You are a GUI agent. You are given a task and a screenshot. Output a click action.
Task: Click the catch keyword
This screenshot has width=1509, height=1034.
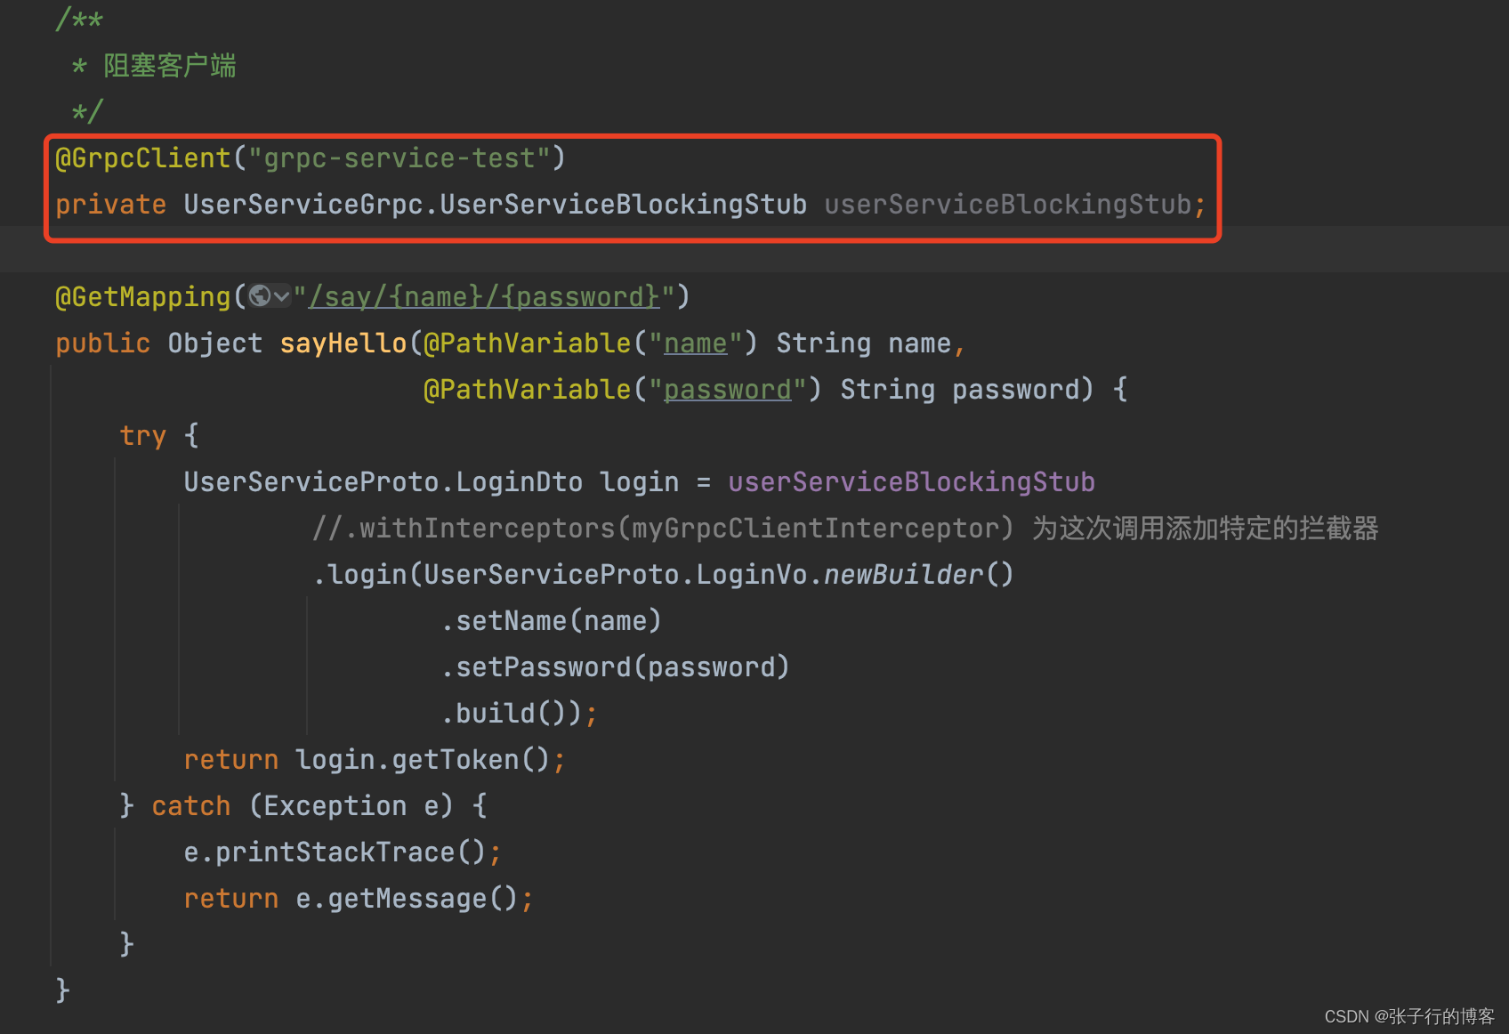pyautogui.click(x=190, y=805)
